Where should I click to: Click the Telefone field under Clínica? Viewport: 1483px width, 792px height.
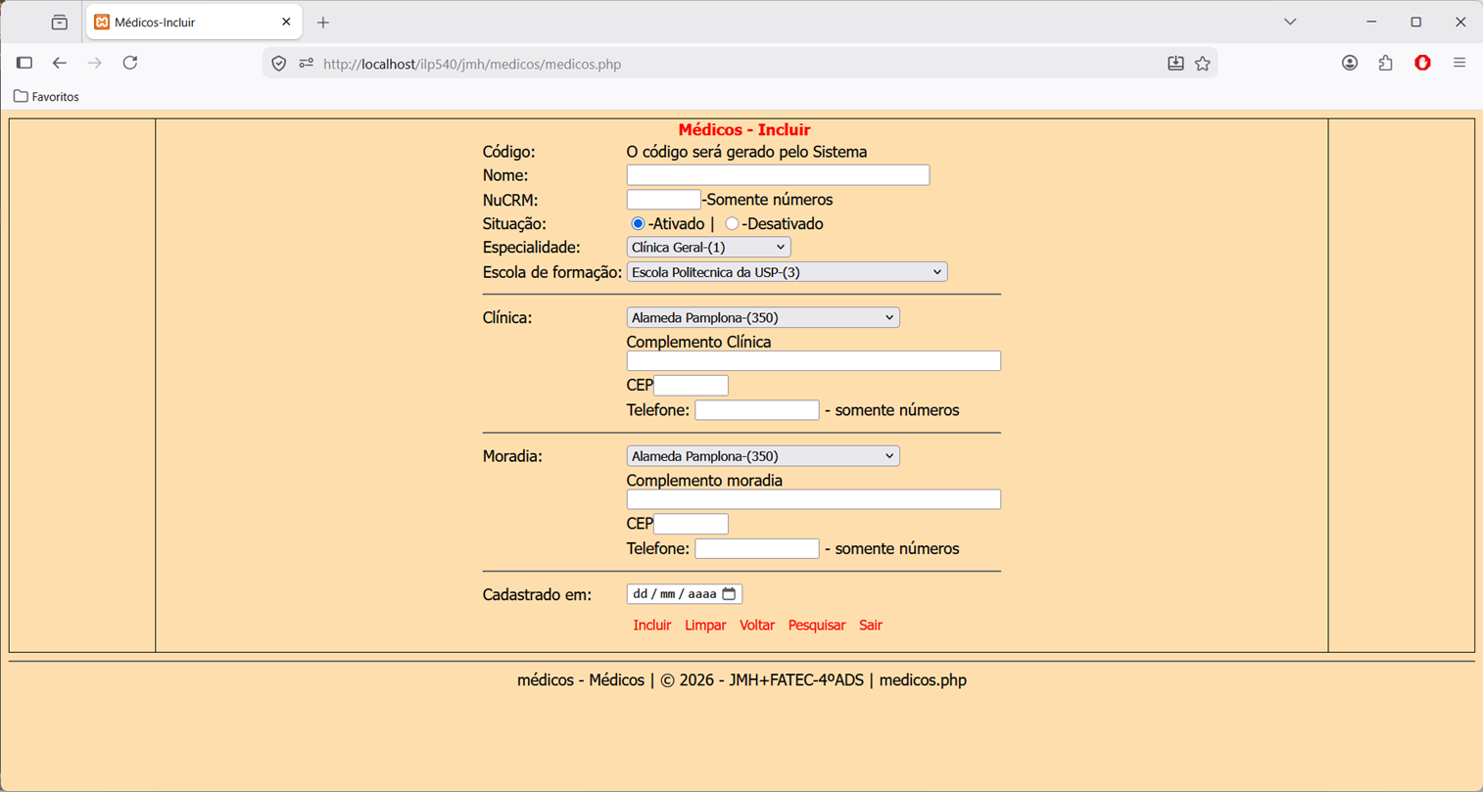(757, 410)
